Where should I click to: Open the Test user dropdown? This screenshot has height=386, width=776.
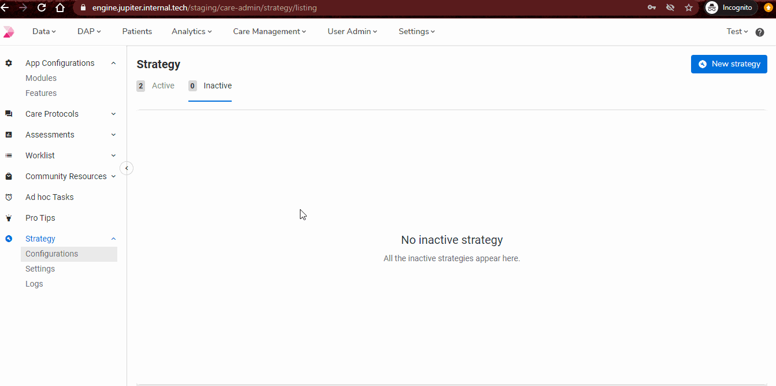(x=737, y=32)
